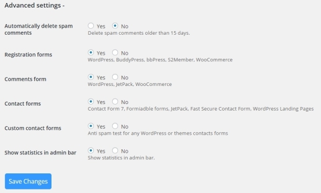Screen dimensions: 321x193
Task: Collapse the Advanced settings section header
Action: pyautogui.click(x=35, y=6)
